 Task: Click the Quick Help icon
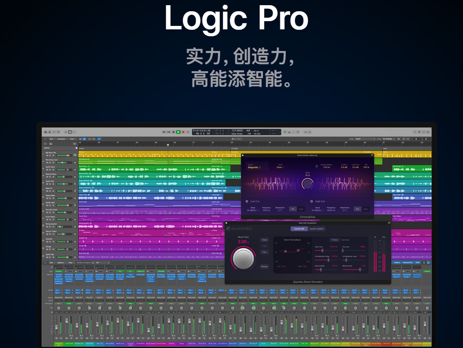[x=54, y=132]
